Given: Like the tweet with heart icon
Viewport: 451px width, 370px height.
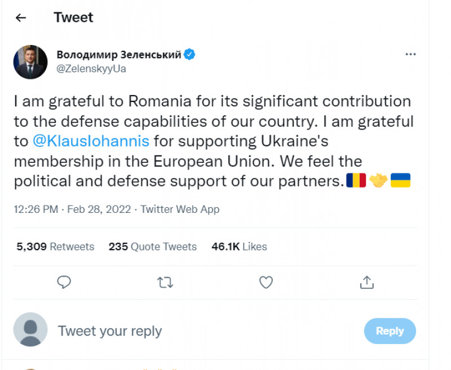Looking at the screenshot, I should [266, 282].
